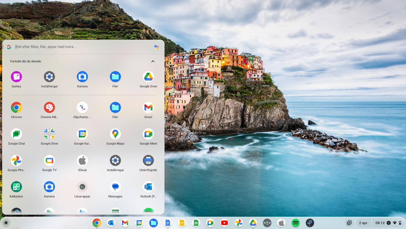This screenshot has width=406, height=229.
Task: Start Google Meet
Action: click(x=148, y=134)
